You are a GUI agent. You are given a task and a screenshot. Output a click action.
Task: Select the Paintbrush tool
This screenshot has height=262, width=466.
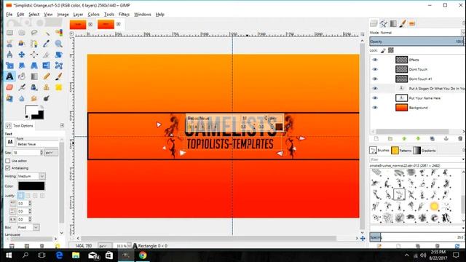tap(58, 76)
